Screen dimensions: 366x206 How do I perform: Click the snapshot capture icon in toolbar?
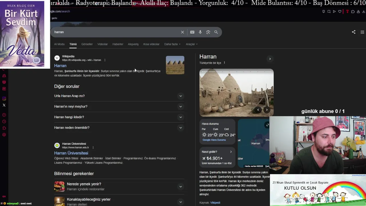[329, 11]
